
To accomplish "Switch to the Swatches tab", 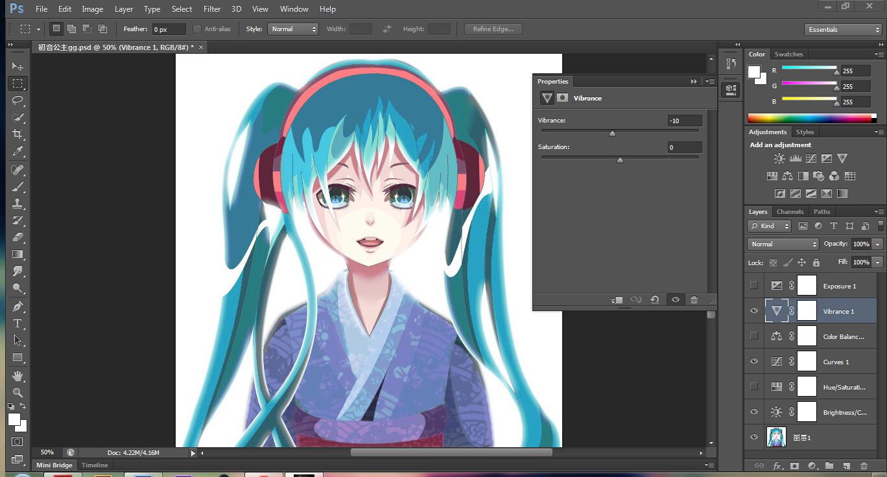I will (788, 54).
